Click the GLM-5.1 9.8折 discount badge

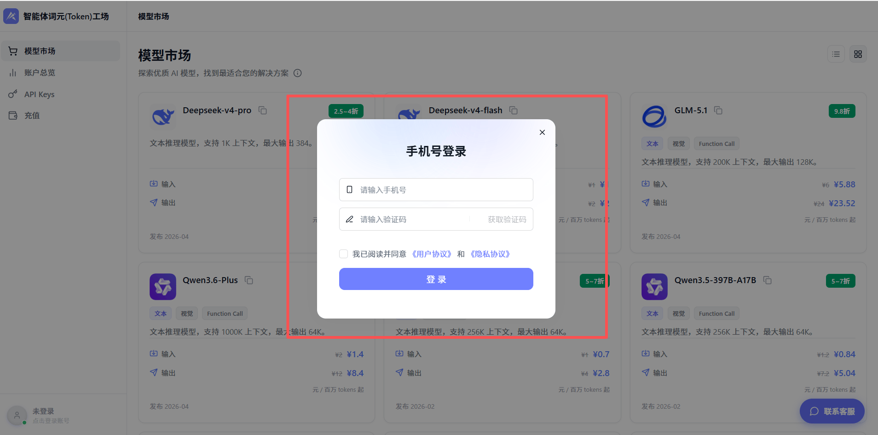(x=842, y=111)
